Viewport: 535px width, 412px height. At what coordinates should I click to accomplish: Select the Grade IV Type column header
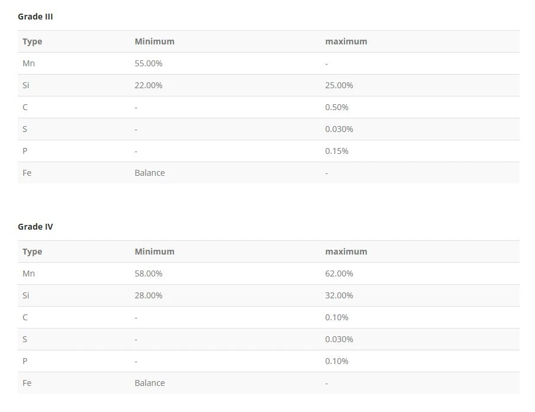pyautogui.click(x=33, y=252)
